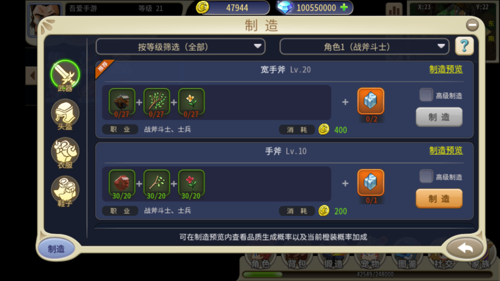Tap the red flower material for 手斧
500x281 pixels.
(191, 183)
